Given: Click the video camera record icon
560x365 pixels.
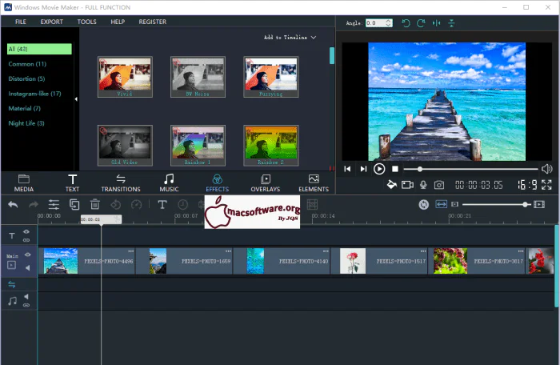Looking at the screenshot, I should point(407,184).
